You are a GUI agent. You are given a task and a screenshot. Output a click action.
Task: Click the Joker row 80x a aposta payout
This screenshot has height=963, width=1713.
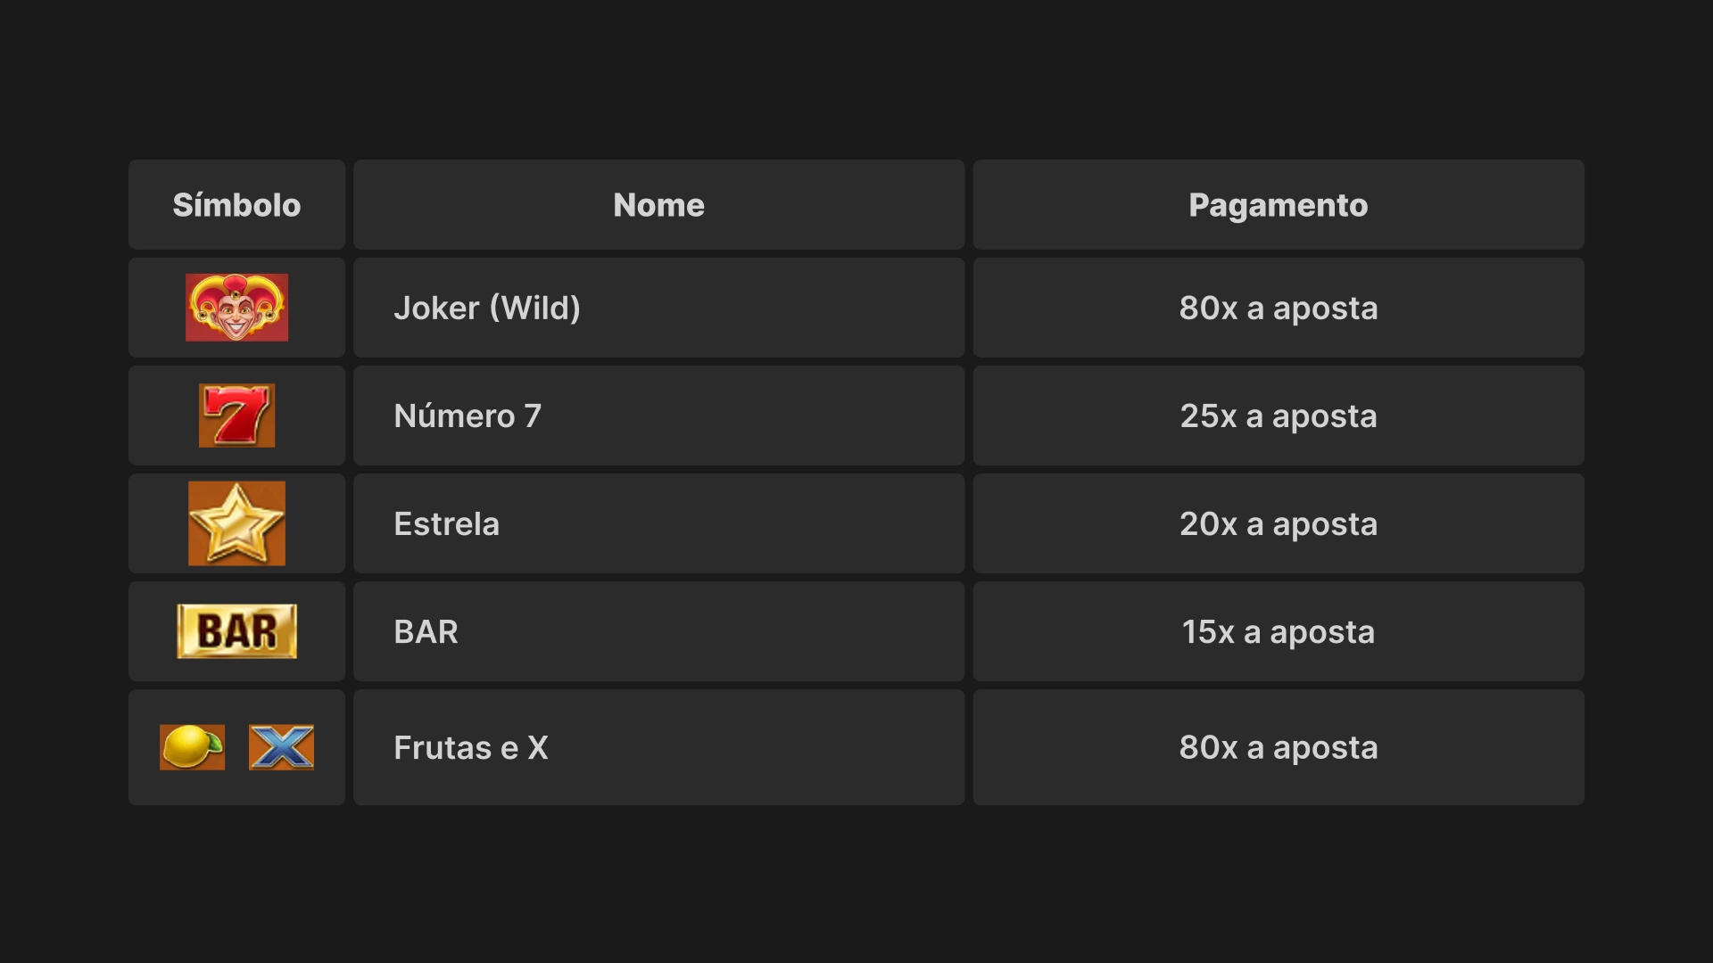(x=1278, y=308)
